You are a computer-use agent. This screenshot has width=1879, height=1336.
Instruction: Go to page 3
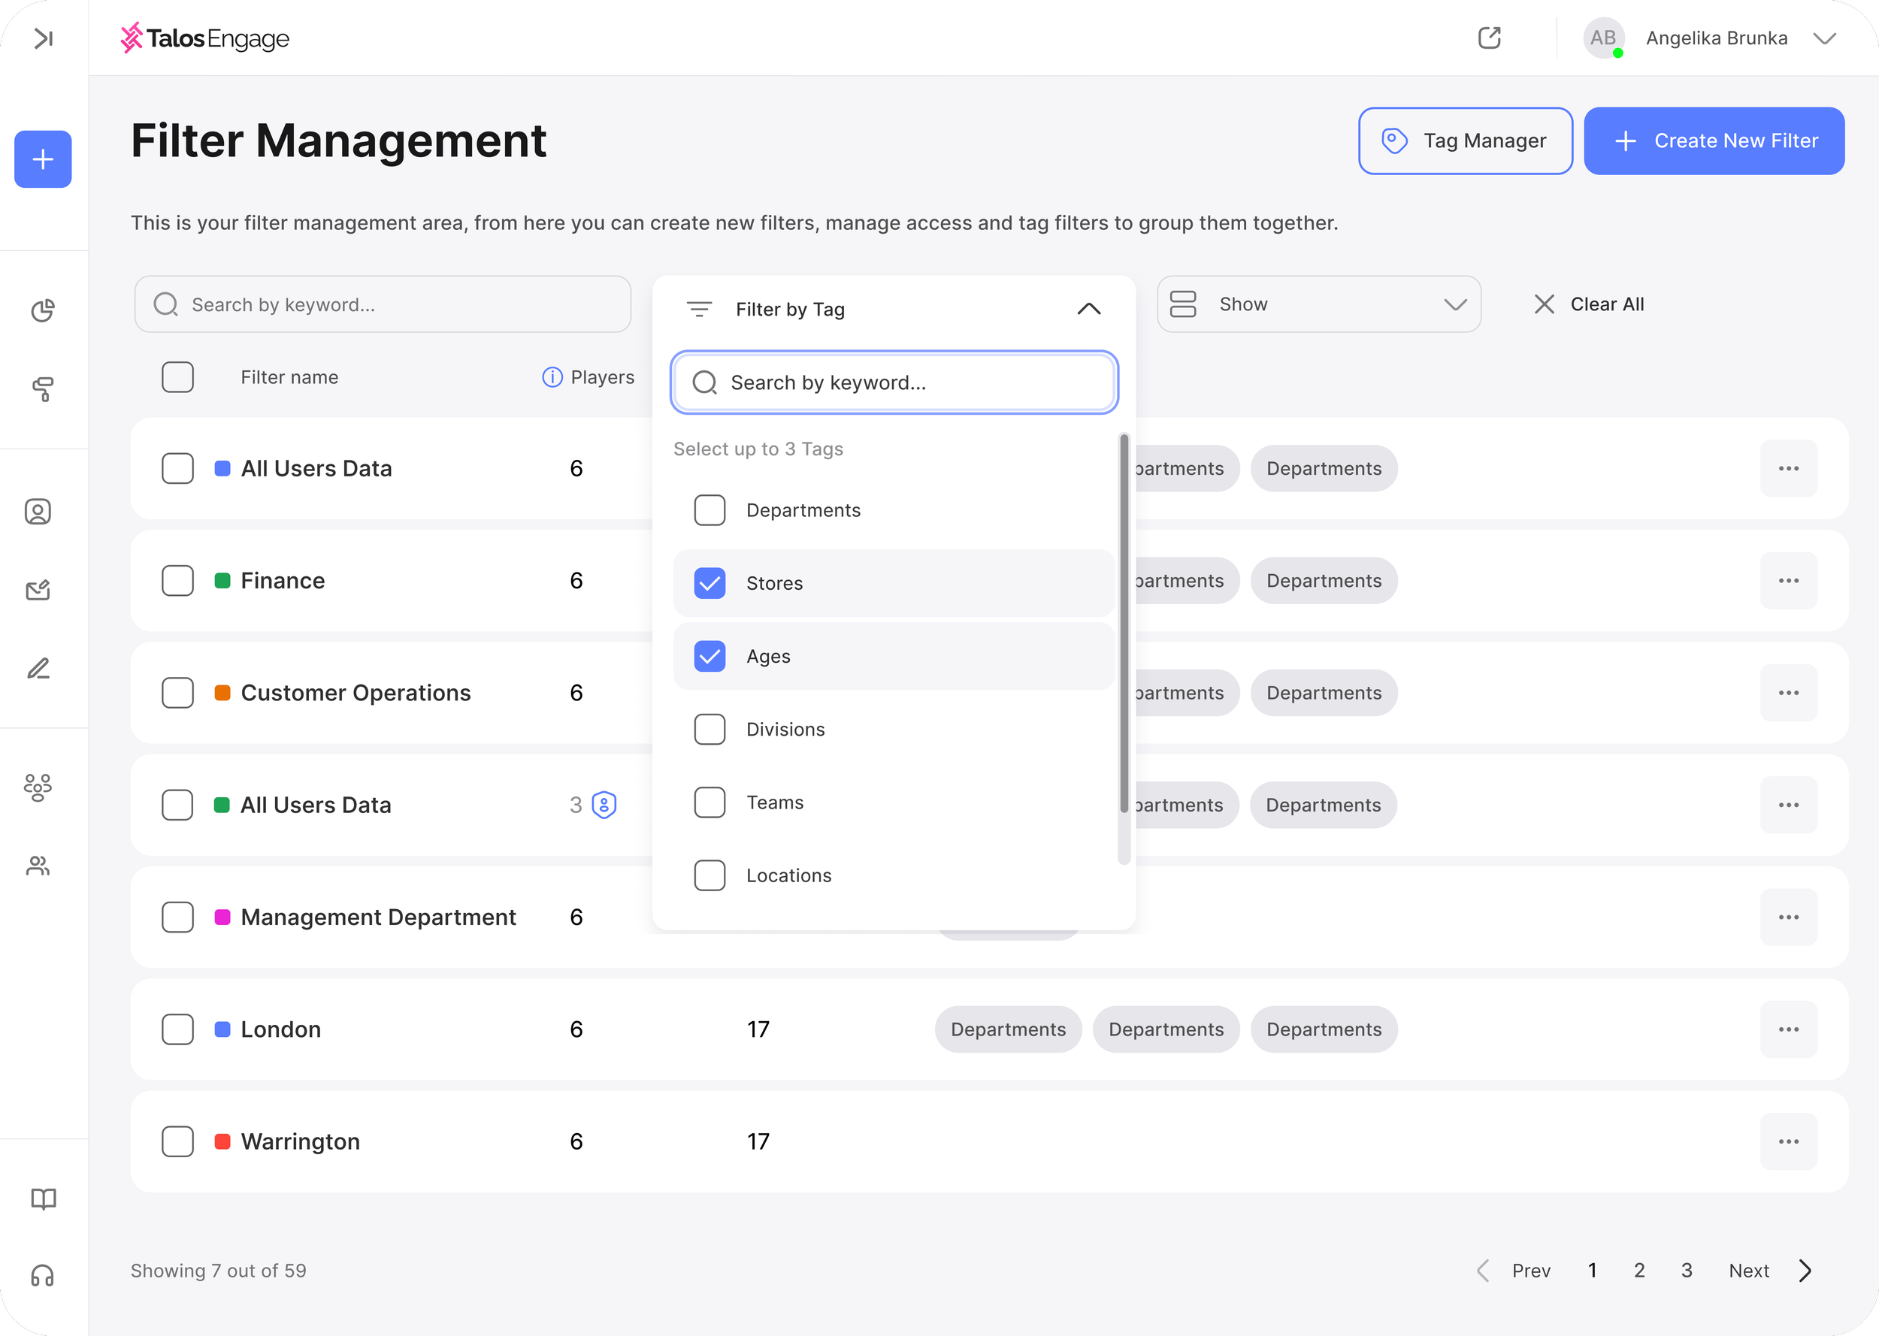(1687, 1270)
